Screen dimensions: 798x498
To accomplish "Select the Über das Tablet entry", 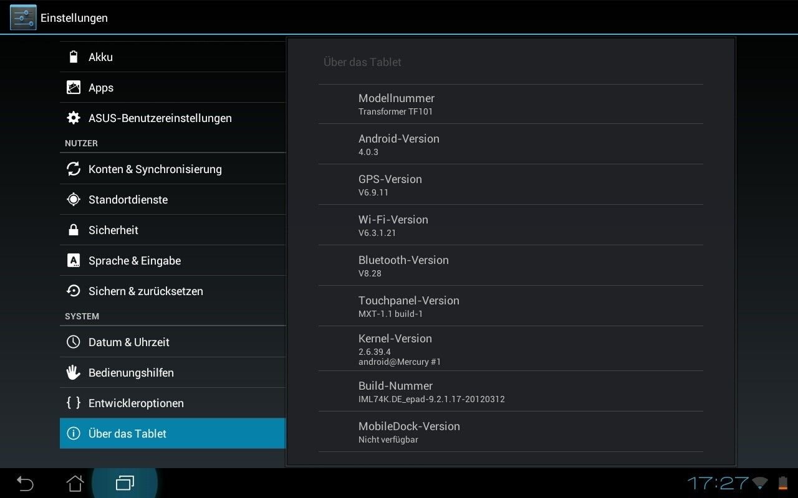I will pos(173,433).
